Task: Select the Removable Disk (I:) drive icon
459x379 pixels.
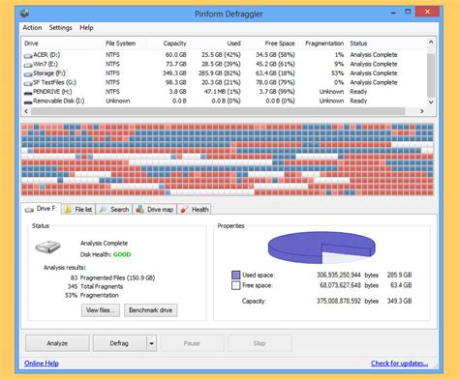Action: pos(28,102)
